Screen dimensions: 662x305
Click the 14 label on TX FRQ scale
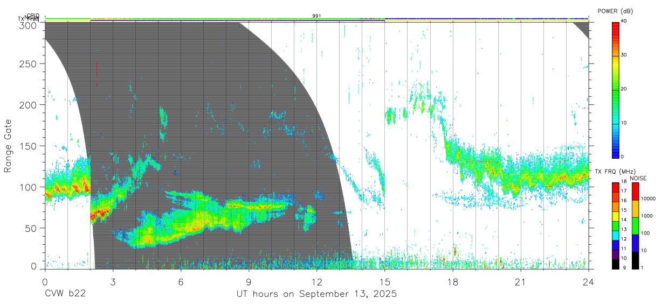pyautogui.click(x=623, y=220)
